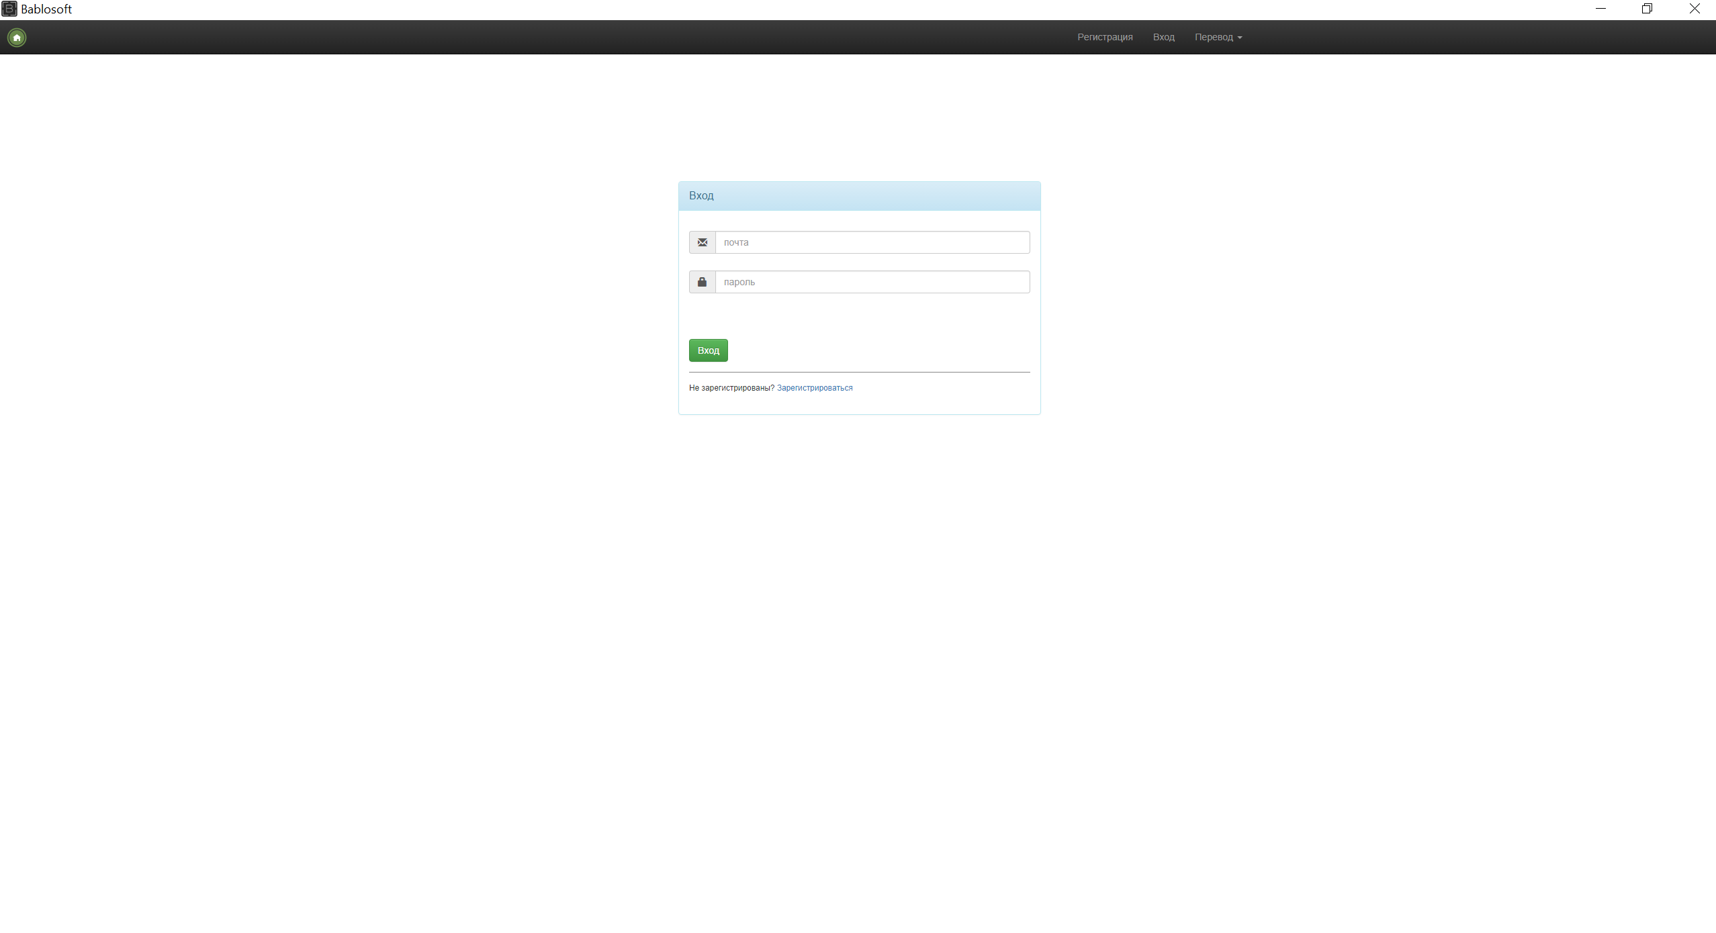The height and width of the screenshot is (933, 1716).
Task: Open Регистрация from the top navbar
Action: tap(1105, 37)
